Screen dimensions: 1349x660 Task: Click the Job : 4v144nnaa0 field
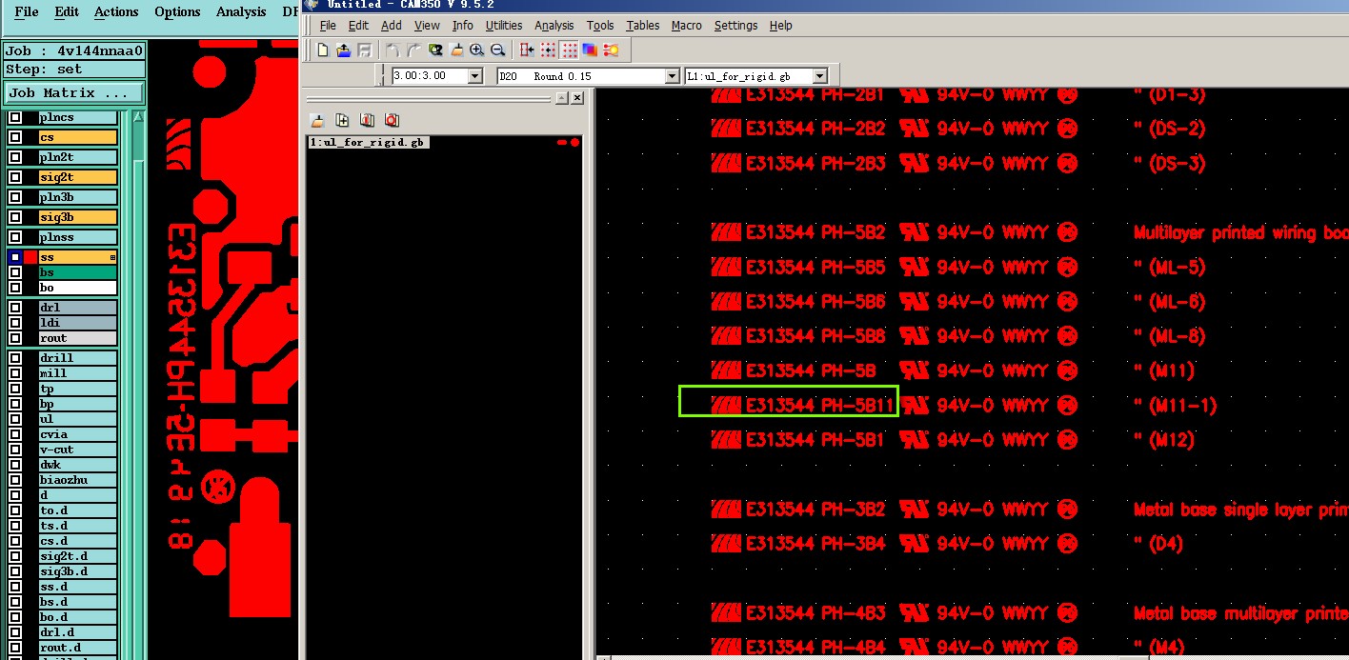point(74,51)
